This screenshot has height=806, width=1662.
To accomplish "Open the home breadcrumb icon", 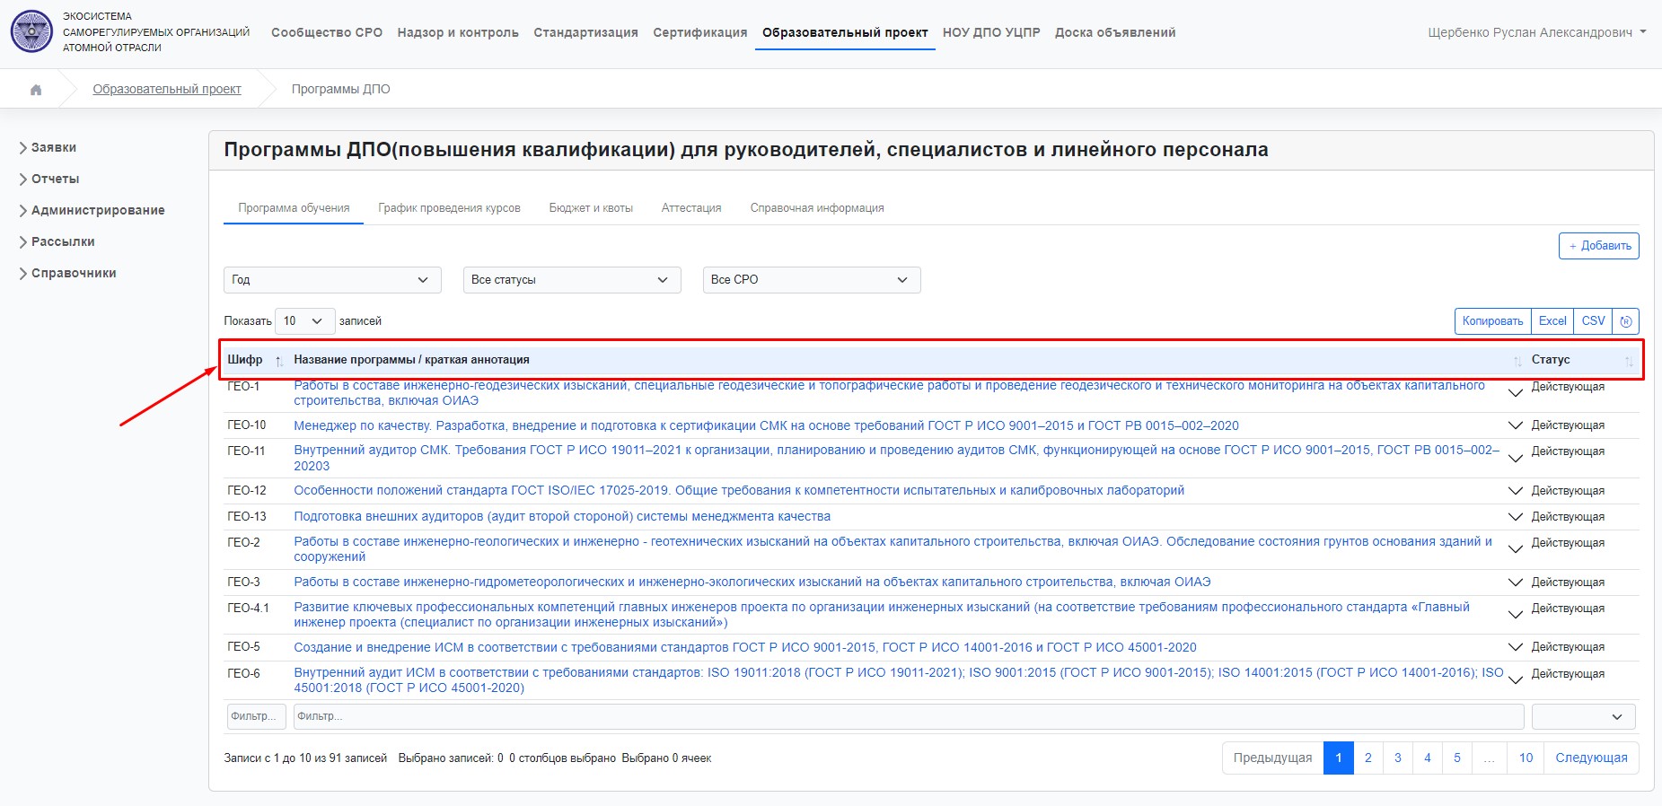I will pyautogui.click(x=36, y=90).
